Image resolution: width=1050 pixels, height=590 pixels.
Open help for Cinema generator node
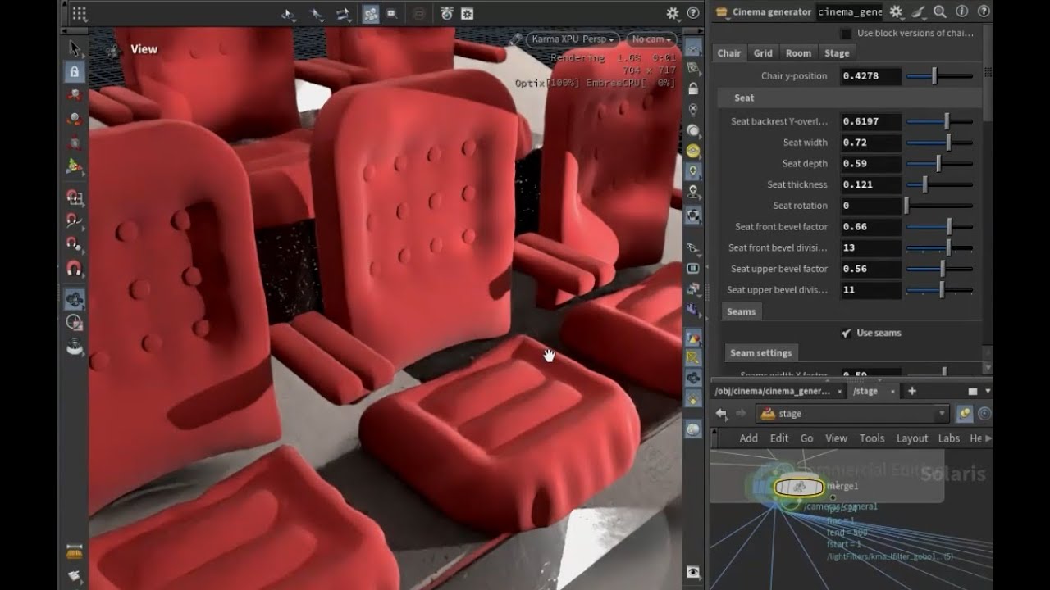(983, 12)
